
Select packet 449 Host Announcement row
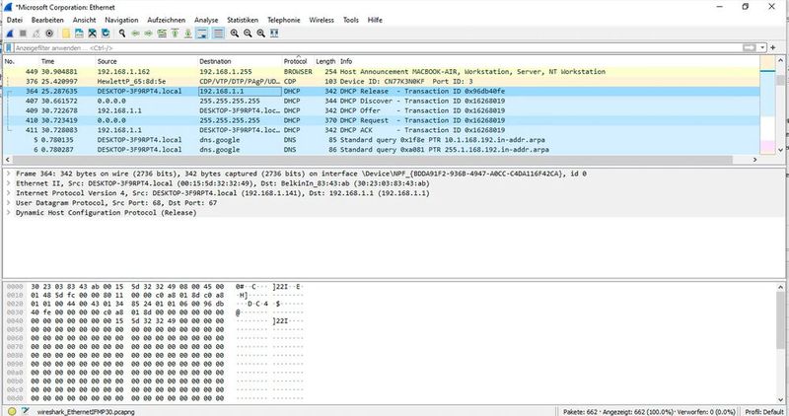pyautogui.click(x=381, y=72)
